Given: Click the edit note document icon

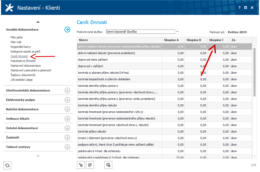Looking at the screenshot, I should (90, 165).
